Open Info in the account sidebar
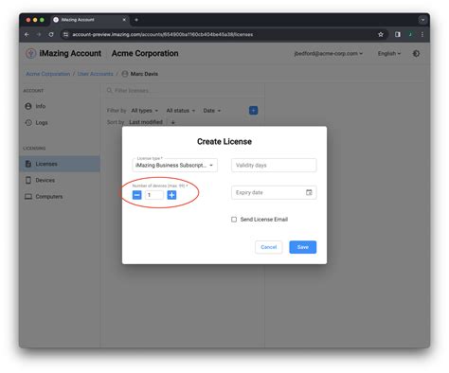 tap(60, 106)
